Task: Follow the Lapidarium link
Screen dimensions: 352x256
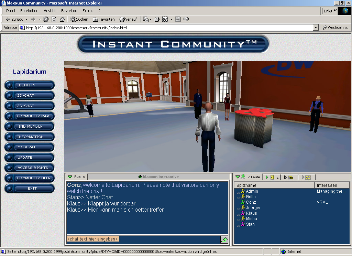Action: pos(30,72)
